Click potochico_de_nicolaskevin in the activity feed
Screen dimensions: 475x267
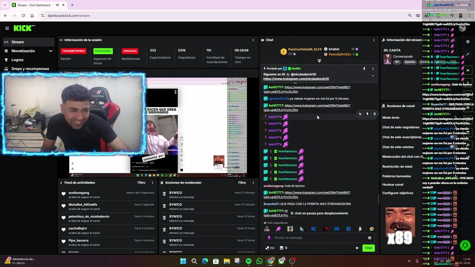pyautogui.click(x=89, y=217)
